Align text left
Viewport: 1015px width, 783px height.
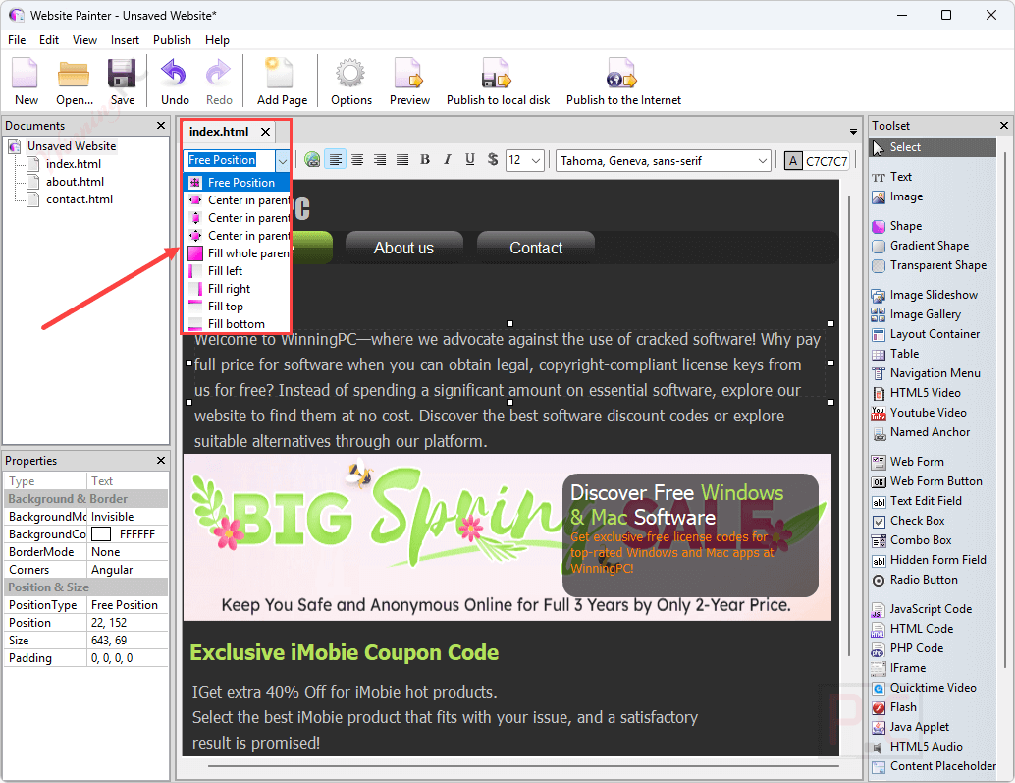tap(336, 160)
